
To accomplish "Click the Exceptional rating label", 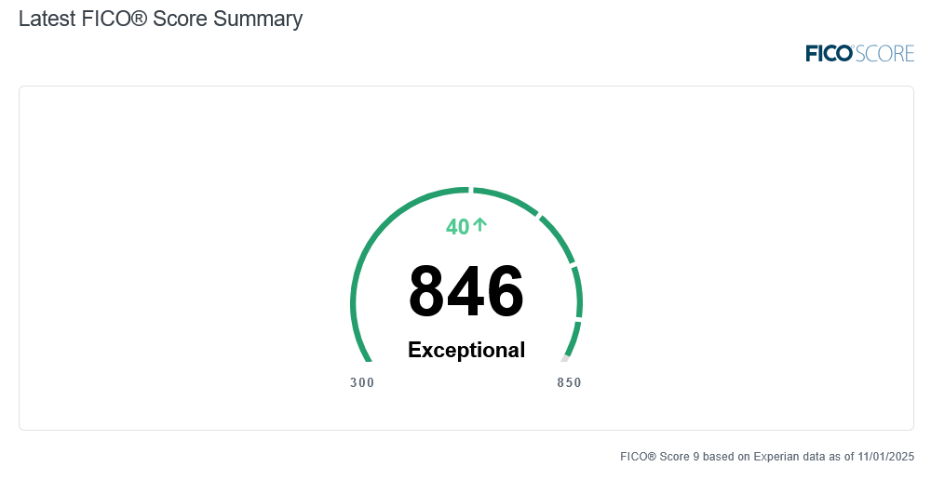I will point(466,351).
